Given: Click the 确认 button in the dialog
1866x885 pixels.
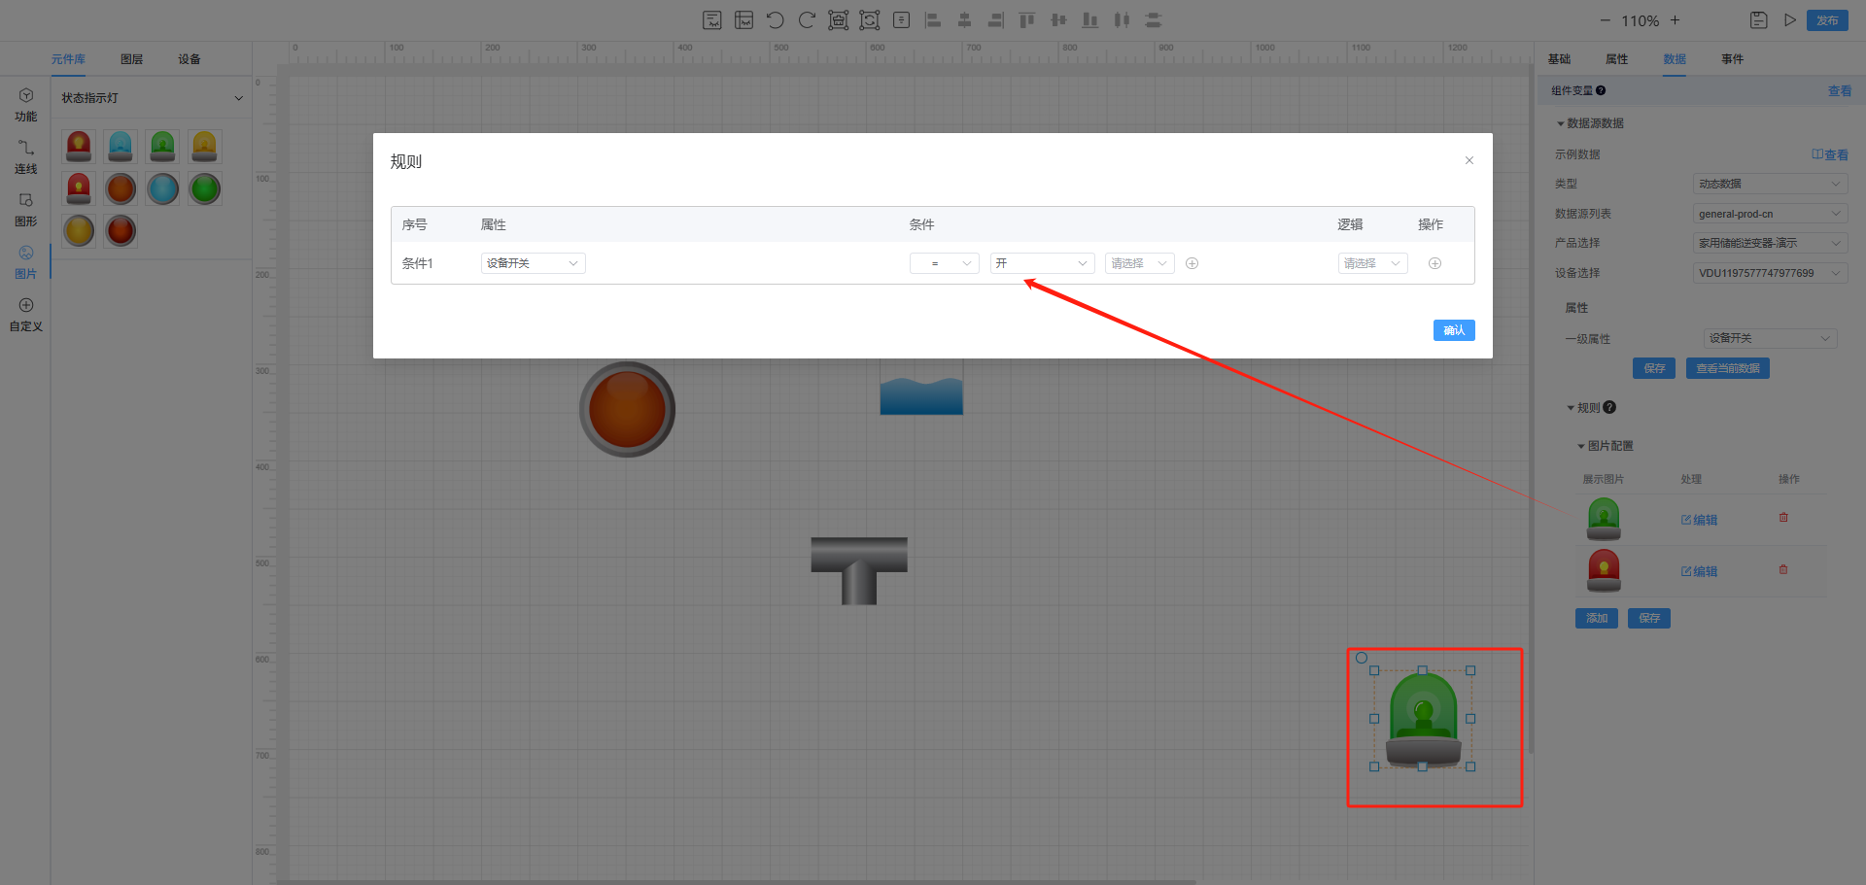Looking at the screenshot, I should pyautogui.click(x=1453, y=330).
